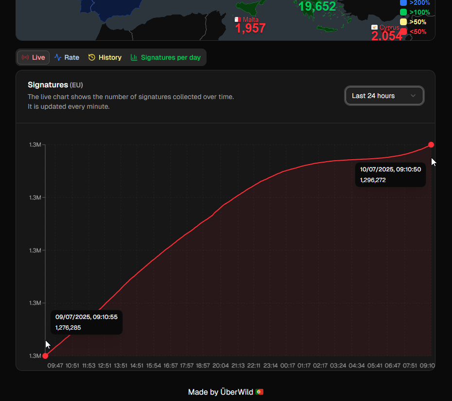This screenshot has width=452, height=401.
Task: Click the 09:10 time axis label
Action: tap(427, 366)
